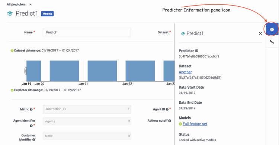Viewport: 279px width, 145px height.
Task: Click the Jan 21 bar in date chart
Action: tap(102, 71)
